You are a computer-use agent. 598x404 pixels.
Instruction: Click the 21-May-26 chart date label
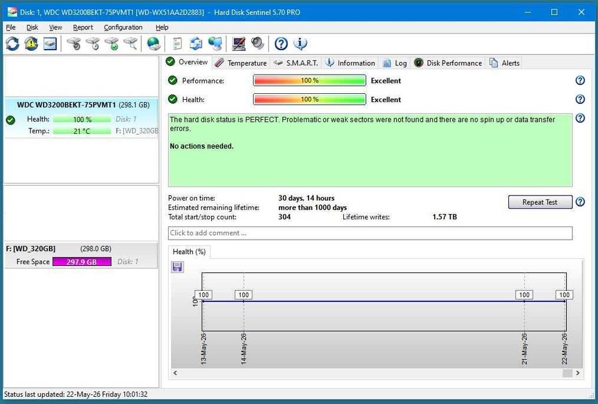524,348
